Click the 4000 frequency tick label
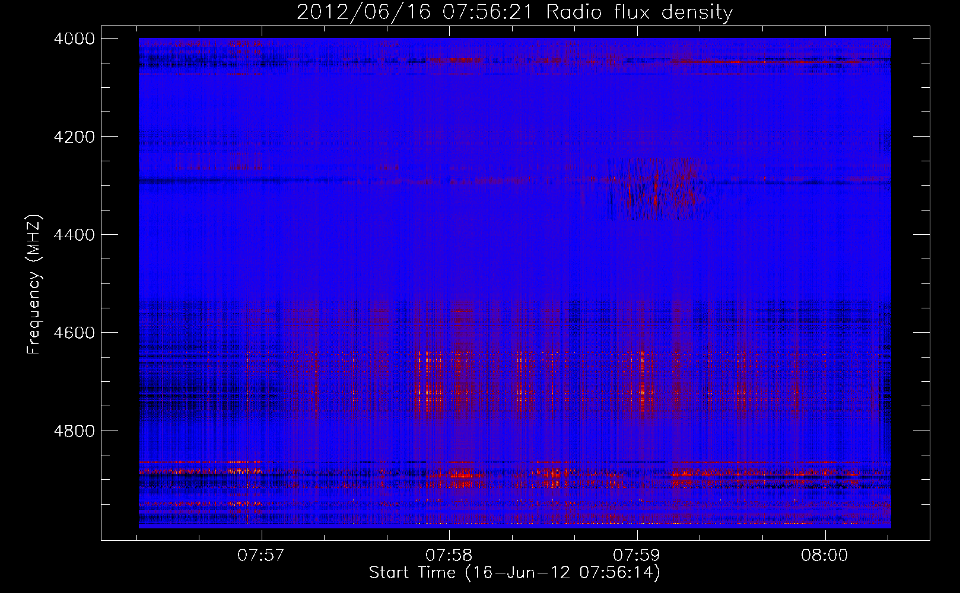 74,39
